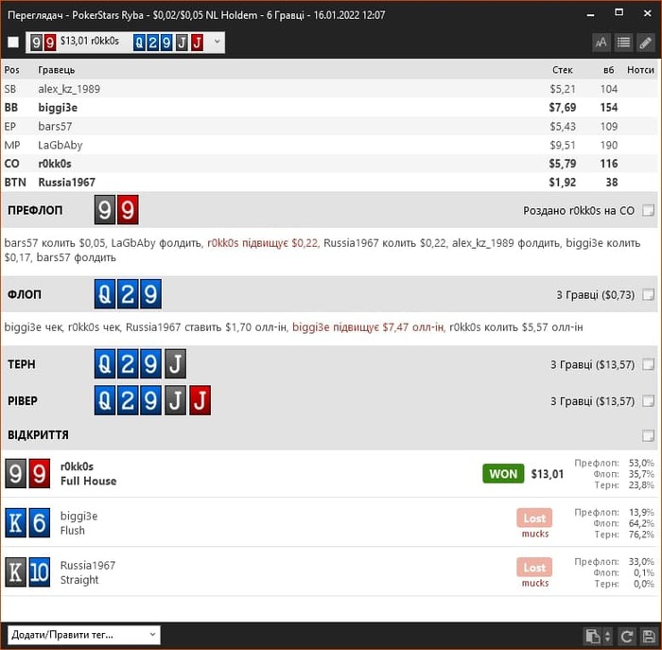Viewport: 662px width, 650px height.
Task: Click the blue 6 card beside biggi3e
Action: coord(40,522)
